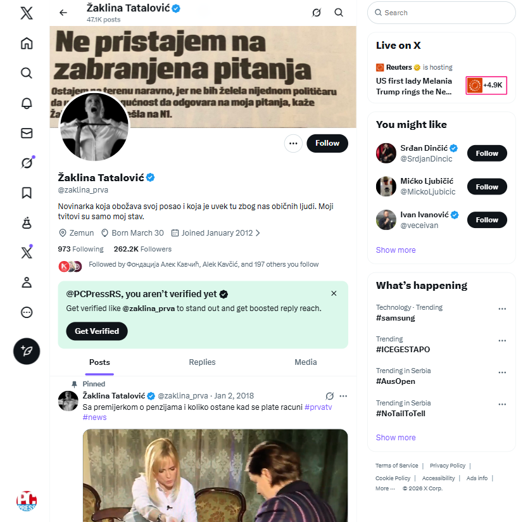Open Messages envelope icon
The image size is (523, 522).
tap(27, 133)
